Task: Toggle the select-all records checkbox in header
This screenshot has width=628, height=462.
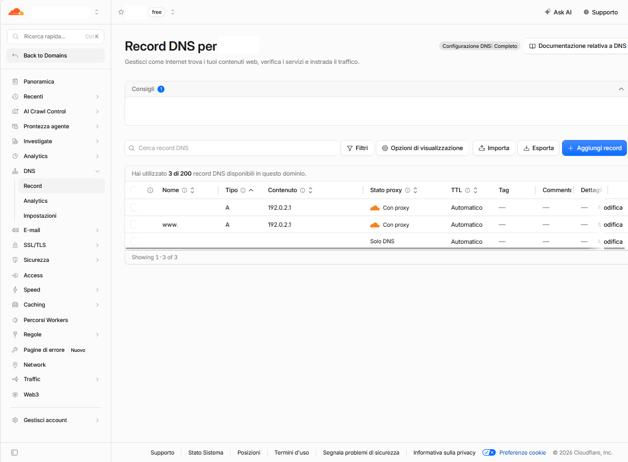Action: click(x=134, y=190)
